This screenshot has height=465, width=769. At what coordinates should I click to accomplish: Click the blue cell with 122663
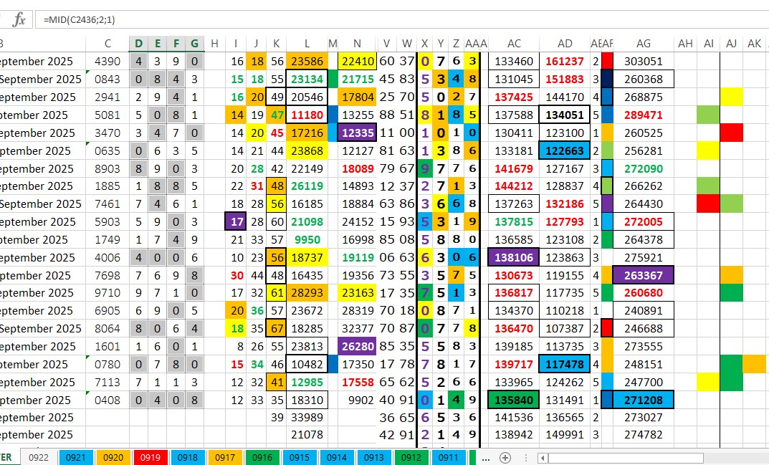pos(565,150)
